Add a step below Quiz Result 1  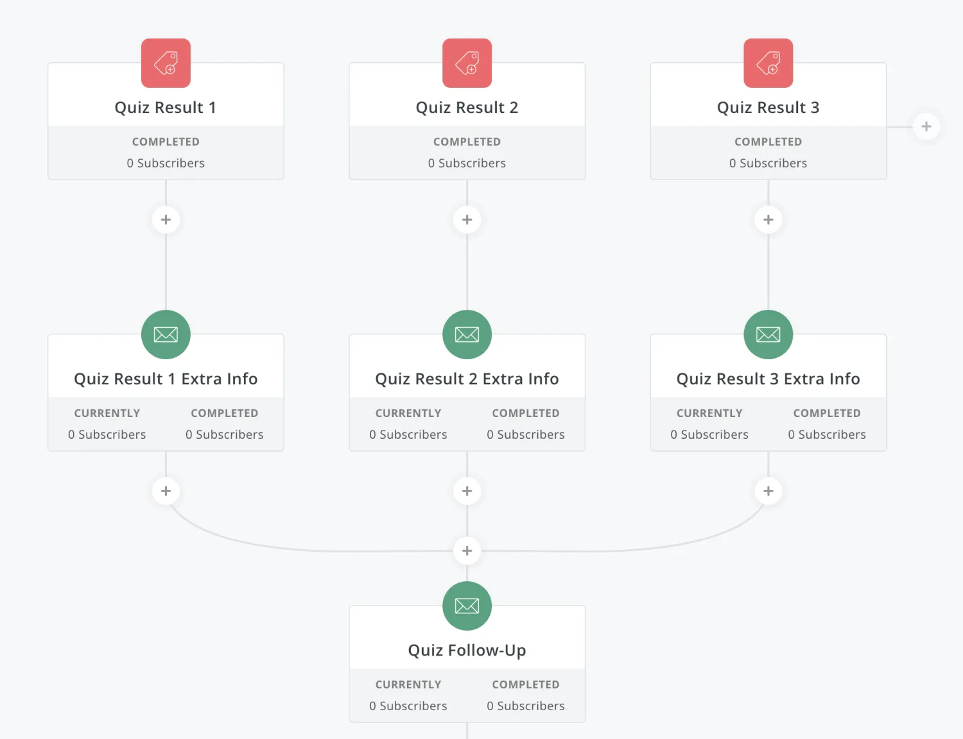[166, 219]
